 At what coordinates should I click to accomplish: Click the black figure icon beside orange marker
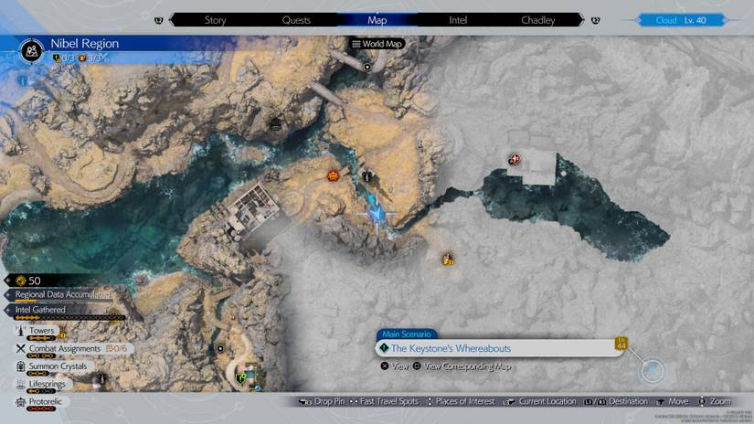[x=367, y=177]
